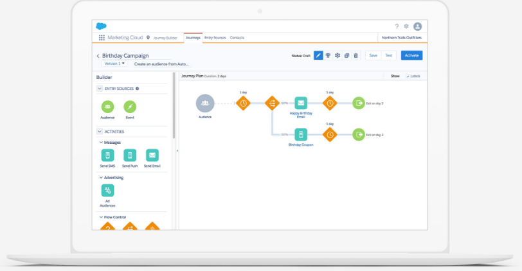Collapse the Entry Sources section
522x271 pixels.
(x=100, y=89)
